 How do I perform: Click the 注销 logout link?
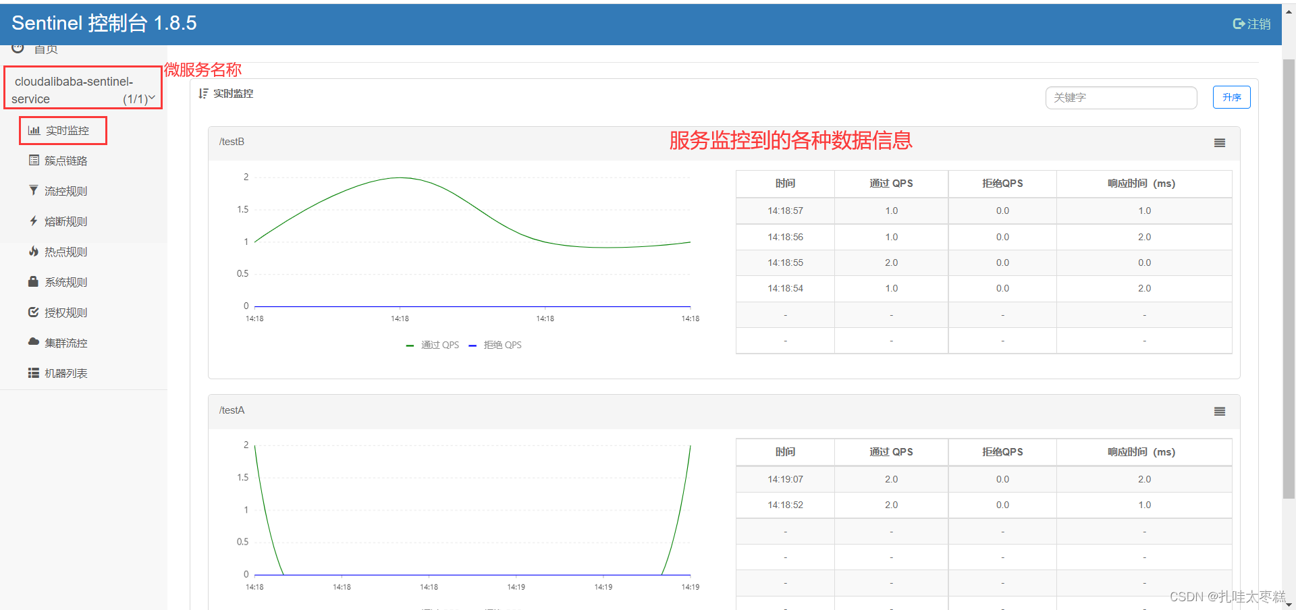[1251, 24]
